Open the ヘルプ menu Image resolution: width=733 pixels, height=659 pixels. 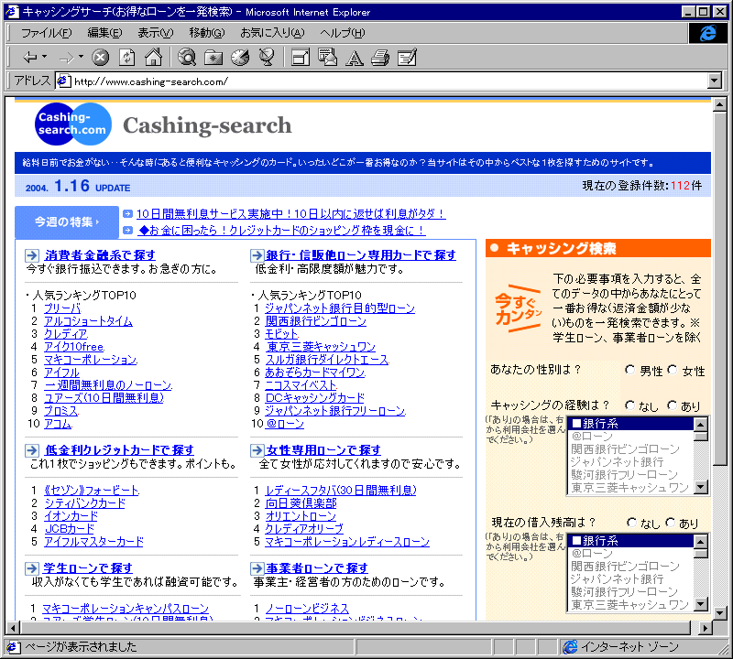[342, 33]
